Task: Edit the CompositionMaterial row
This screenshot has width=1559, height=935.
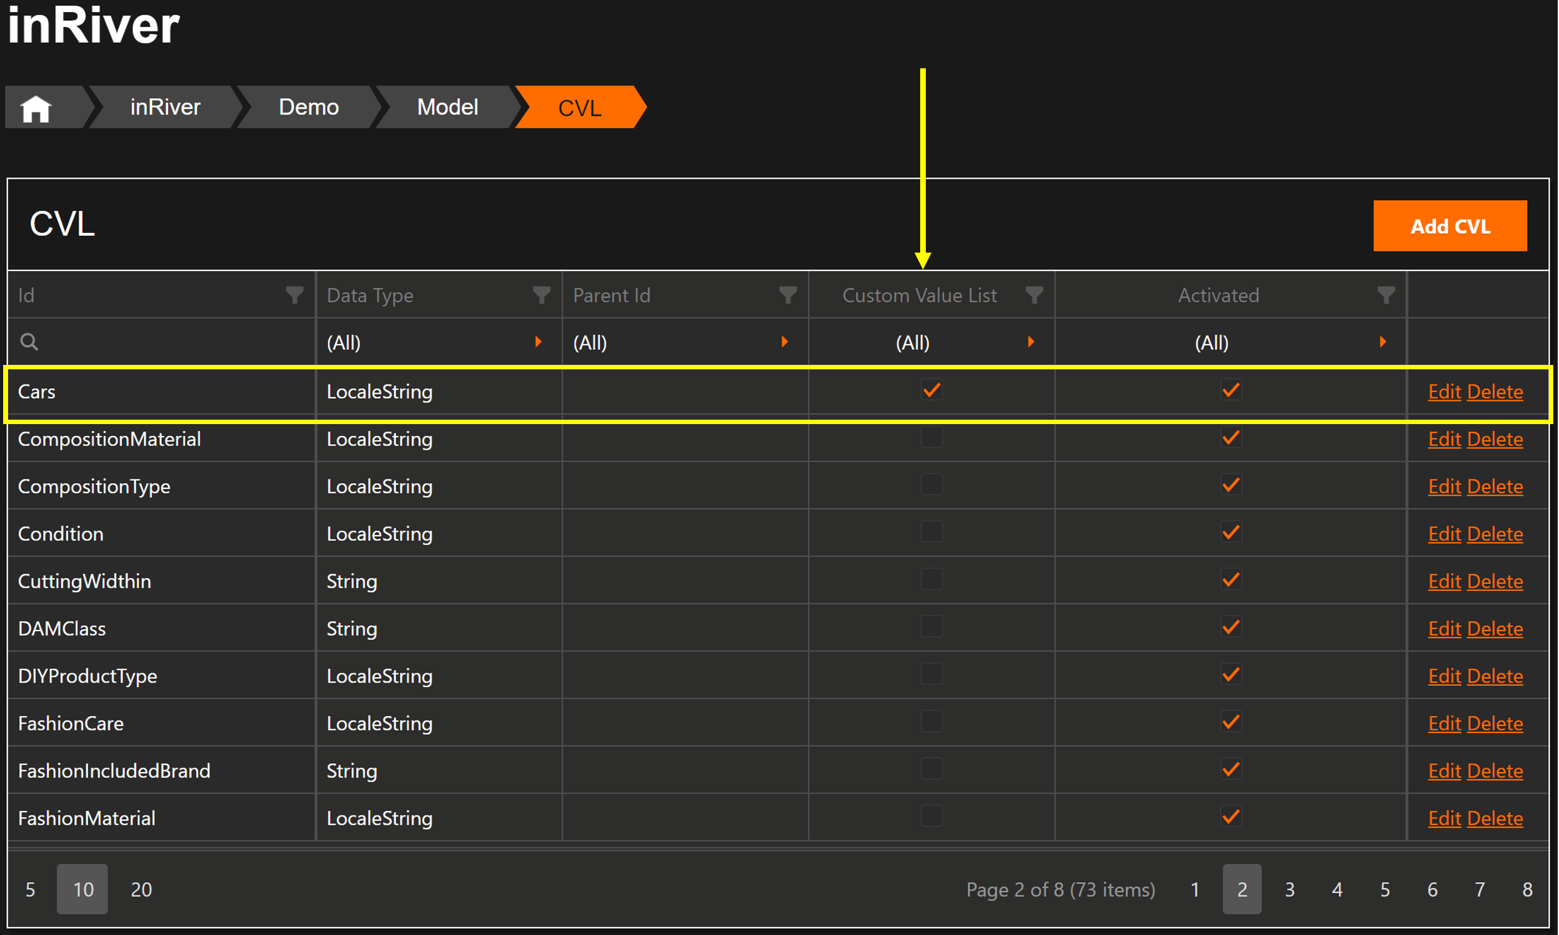Action: pyautogui.click(x=1446, y=439)
